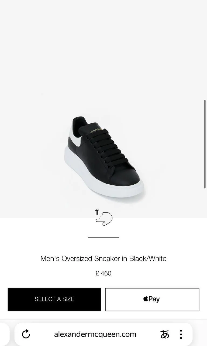Open the translate page icon
This screenshot has width=207, height=346.
point(165,334)
